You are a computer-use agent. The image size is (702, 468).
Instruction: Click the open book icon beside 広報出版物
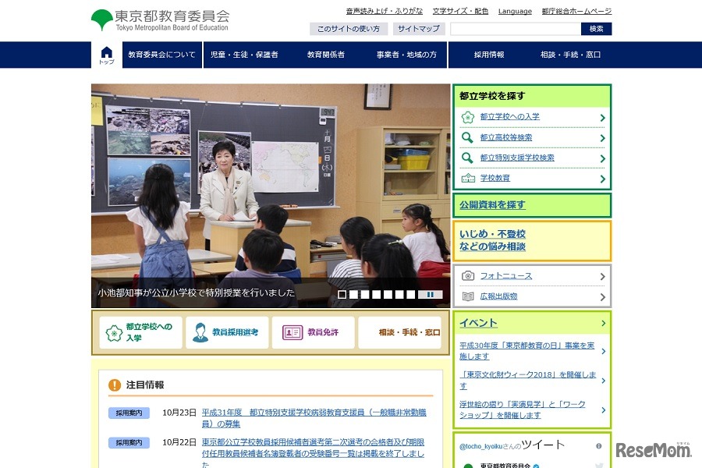coord(468,296)
